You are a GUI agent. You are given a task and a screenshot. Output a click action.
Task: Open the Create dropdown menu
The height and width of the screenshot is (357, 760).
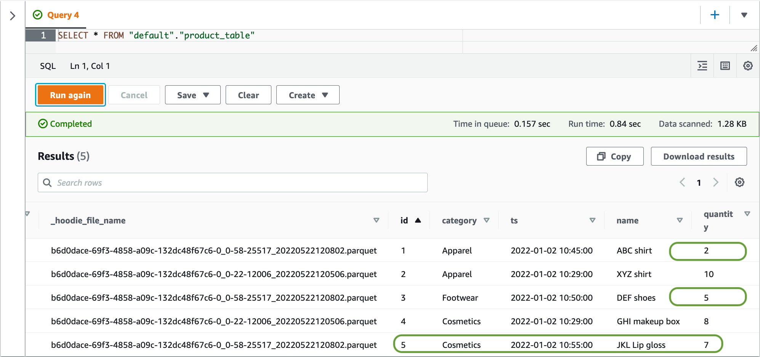pos(308,95)
